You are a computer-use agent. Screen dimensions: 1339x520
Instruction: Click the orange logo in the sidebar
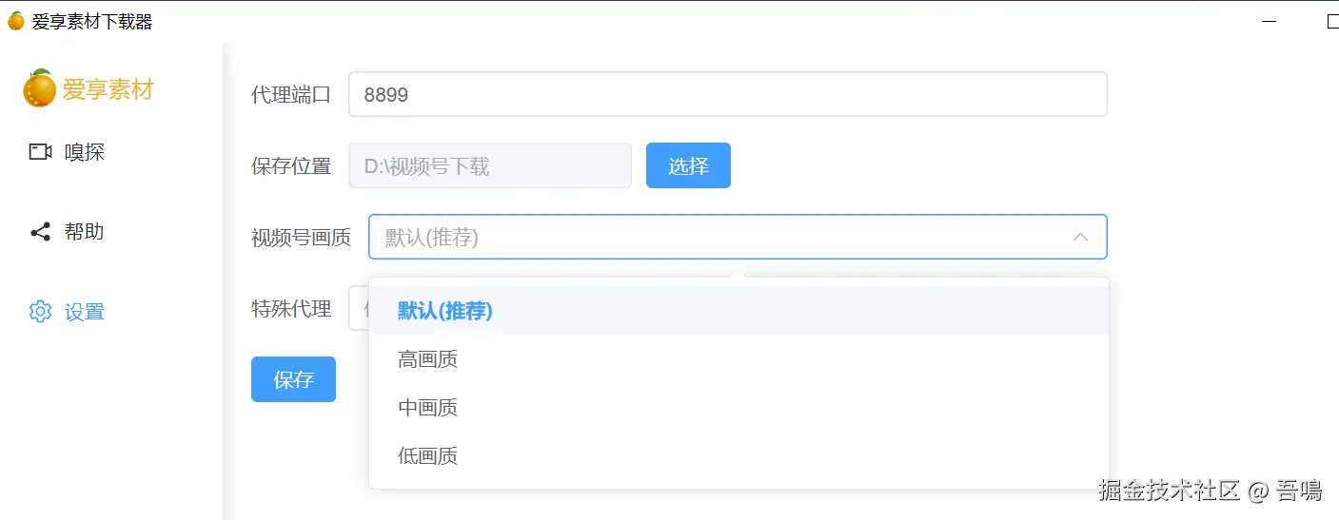point(40,89)
